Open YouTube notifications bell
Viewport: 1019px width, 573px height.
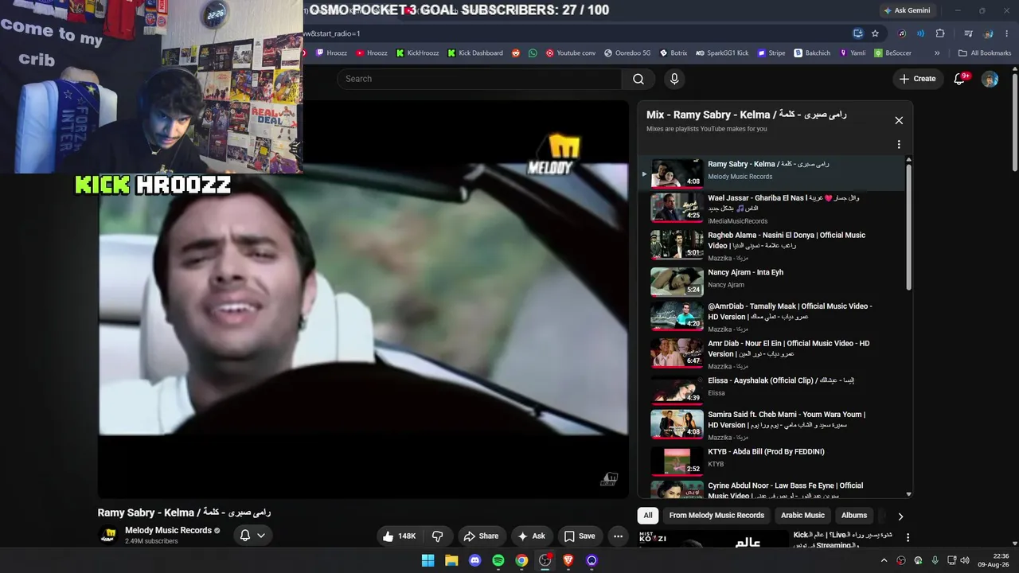[959, 79]
